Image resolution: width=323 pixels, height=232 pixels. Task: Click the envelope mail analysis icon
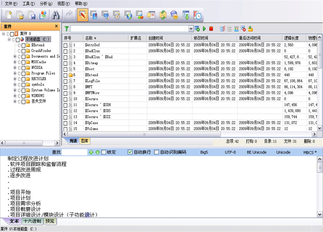[x=163, y=15]
